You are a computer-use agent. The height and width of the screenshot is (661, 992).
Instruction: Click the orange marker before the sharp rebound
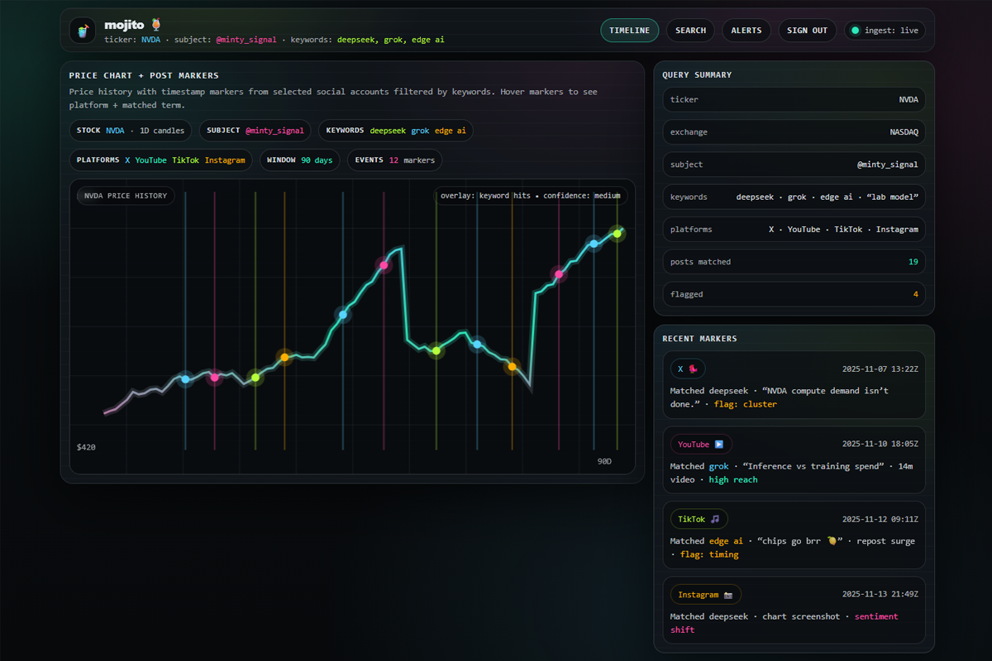[x=512, y=366]
